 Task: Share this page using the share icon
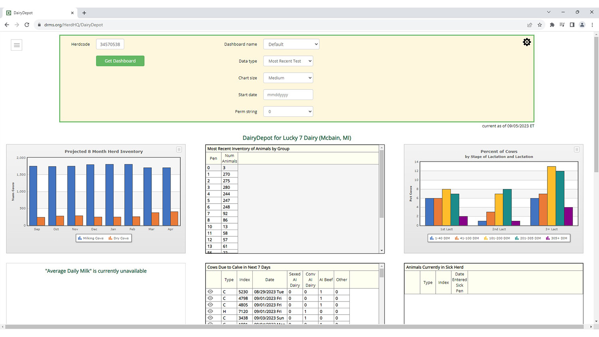point(530,25)
